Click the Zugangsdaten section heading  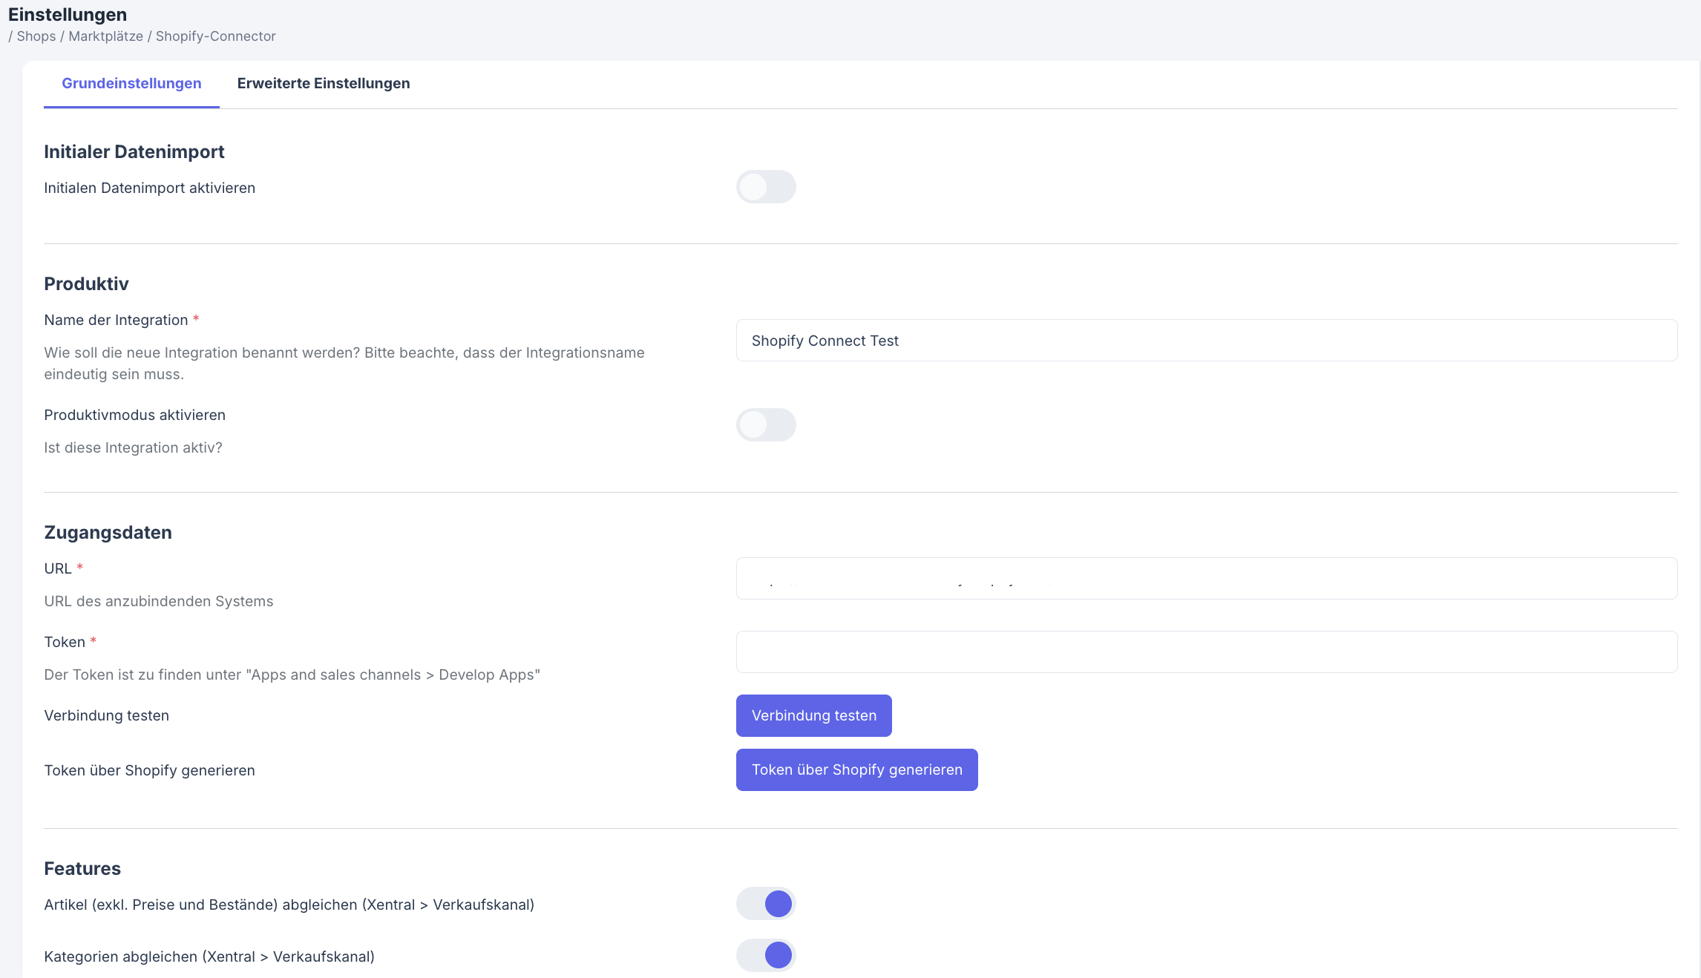[108, 533]
